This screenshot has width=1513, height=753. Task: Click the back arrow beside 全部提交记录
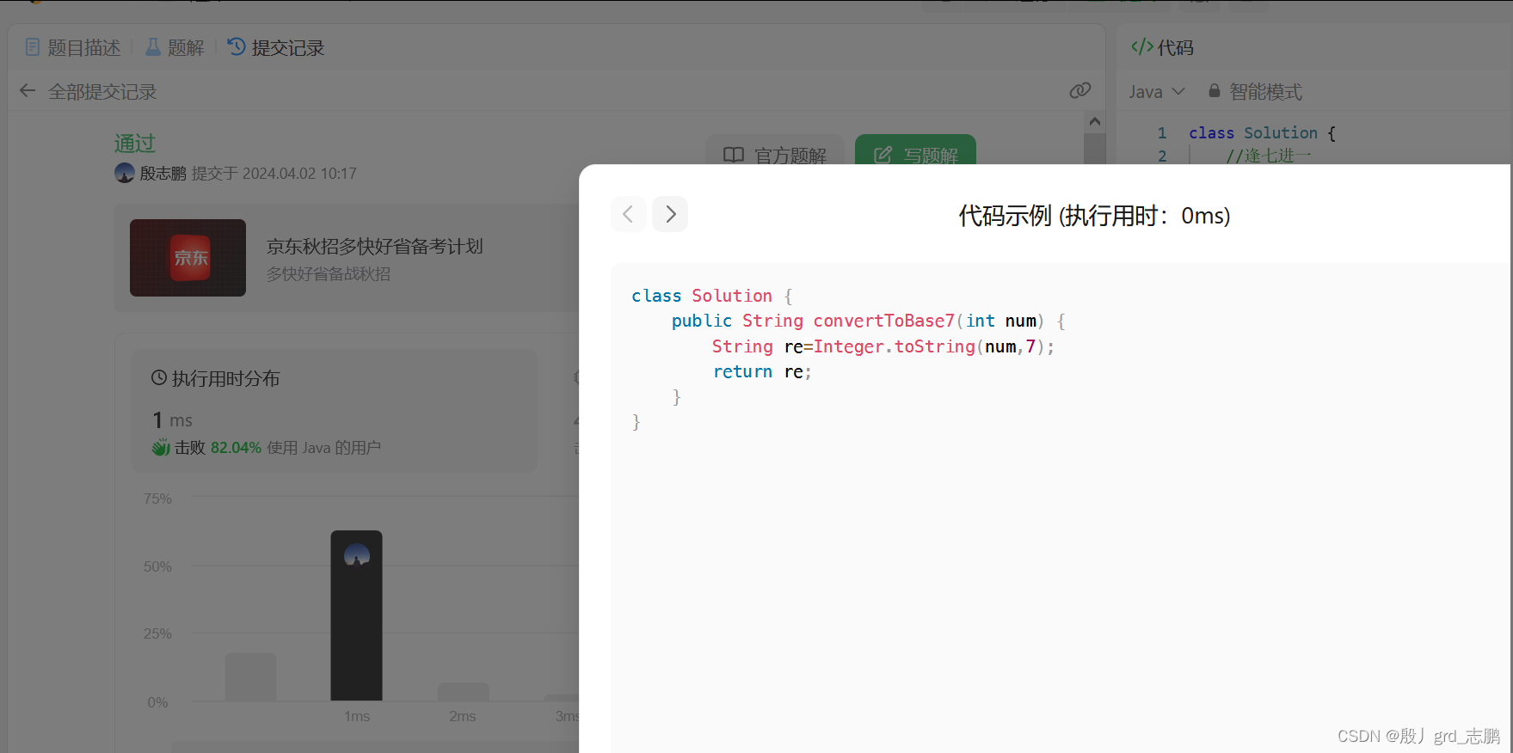28,91
